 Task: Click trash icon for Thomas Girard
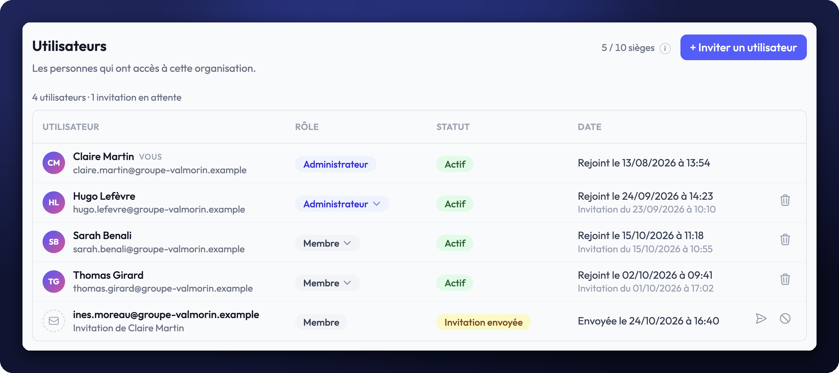coord(785,279)
